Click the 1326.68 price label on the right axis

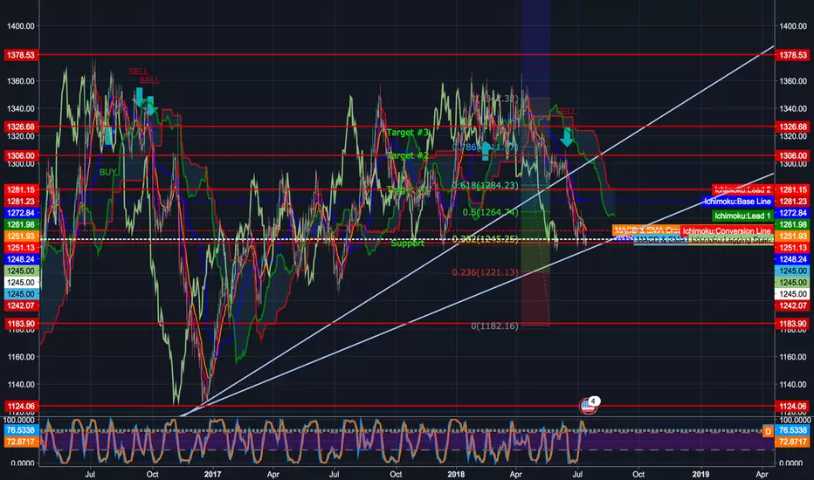point(792,127)
